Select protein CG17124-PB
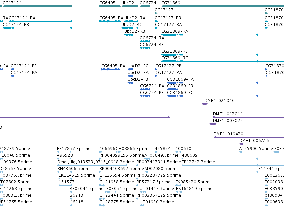The height and width of the screenshot is (207, 284). (x=24, y=66)
